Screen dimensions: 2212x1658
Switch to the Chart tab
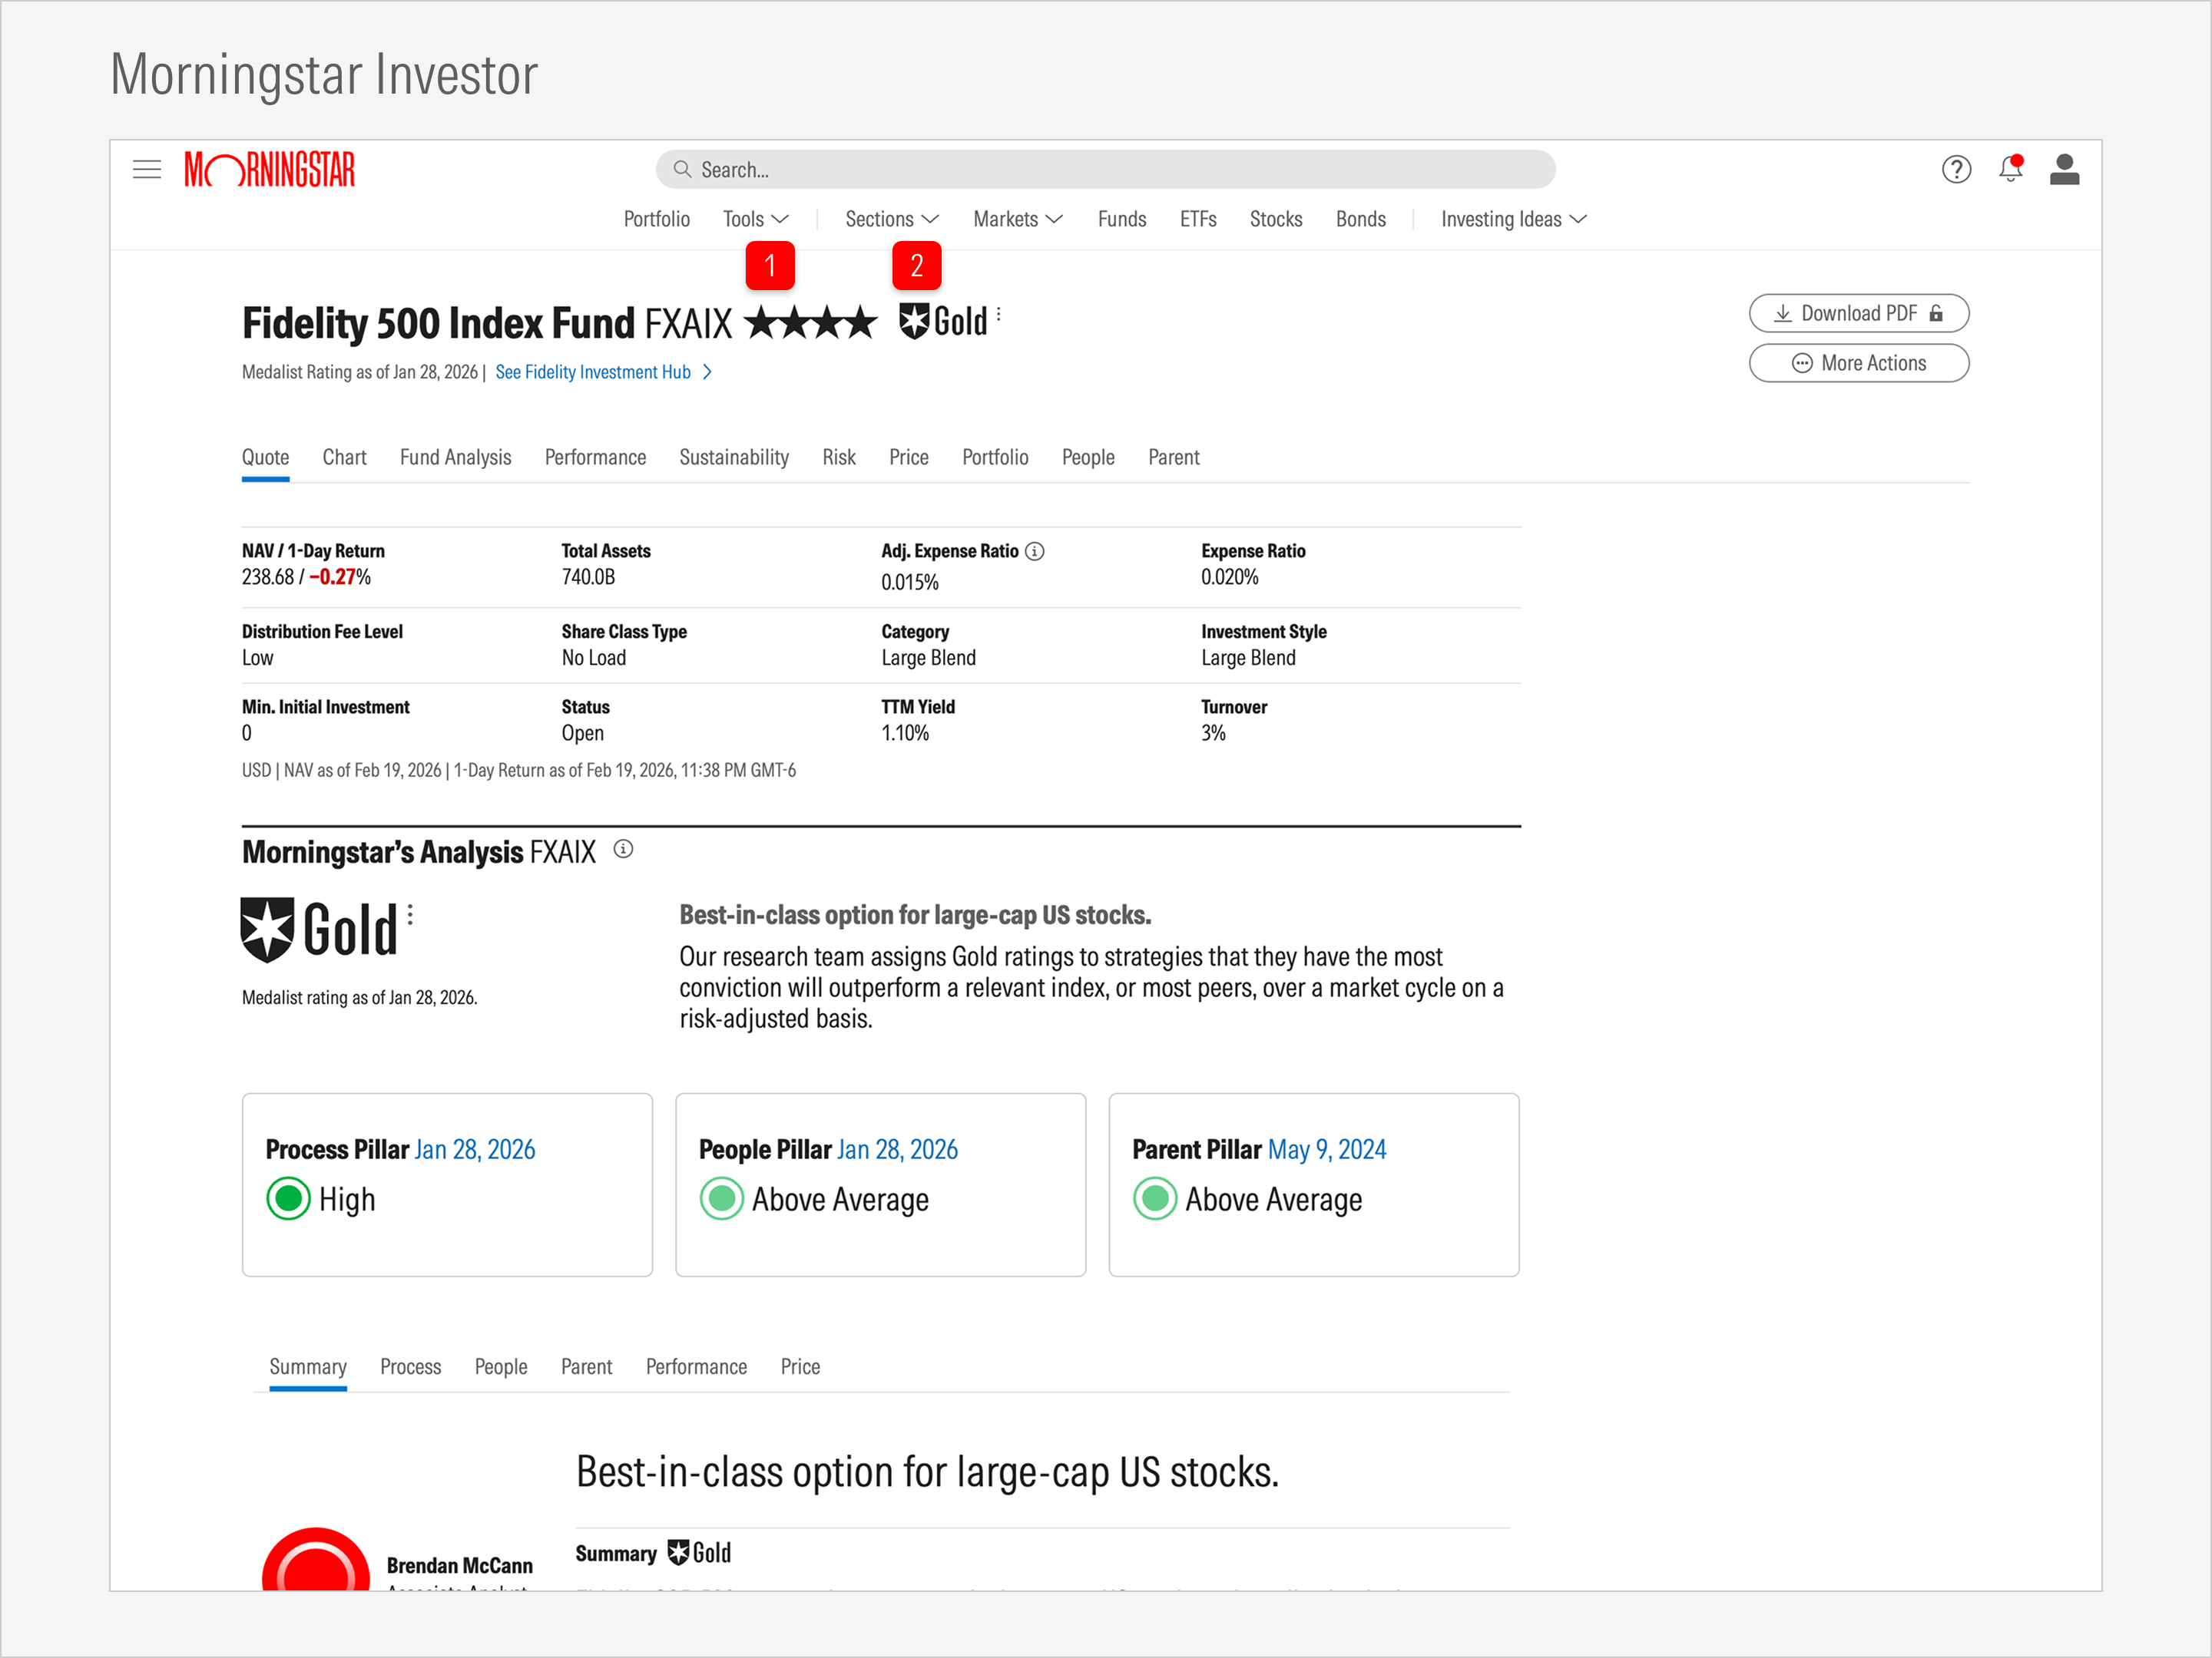coord(344,457)
